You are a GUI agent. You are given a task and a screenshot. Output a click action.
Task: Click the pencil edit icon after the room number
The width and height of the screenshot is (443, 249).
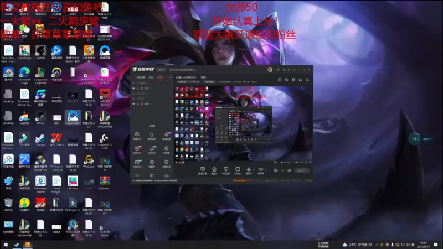pyautogui.click(x=198, y=82)
